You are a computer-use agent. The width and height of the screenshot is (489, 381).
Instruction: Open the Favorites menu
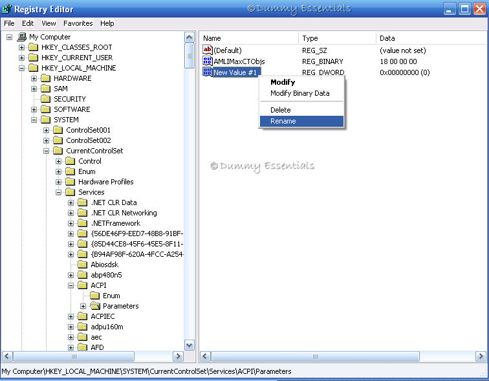[x=78, y=23]
